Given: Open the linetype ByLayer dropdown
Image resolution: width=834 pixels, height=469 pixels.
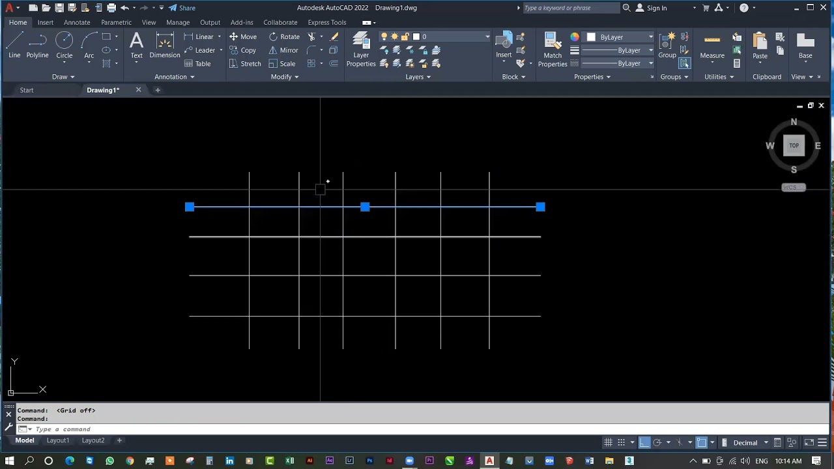Looking at the screenshot, I should point(650,63).
